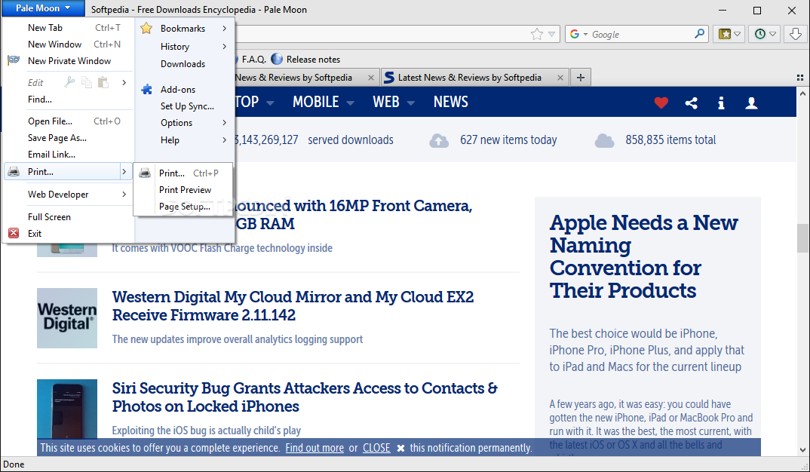Click the private window mask icon

point(14,60)
